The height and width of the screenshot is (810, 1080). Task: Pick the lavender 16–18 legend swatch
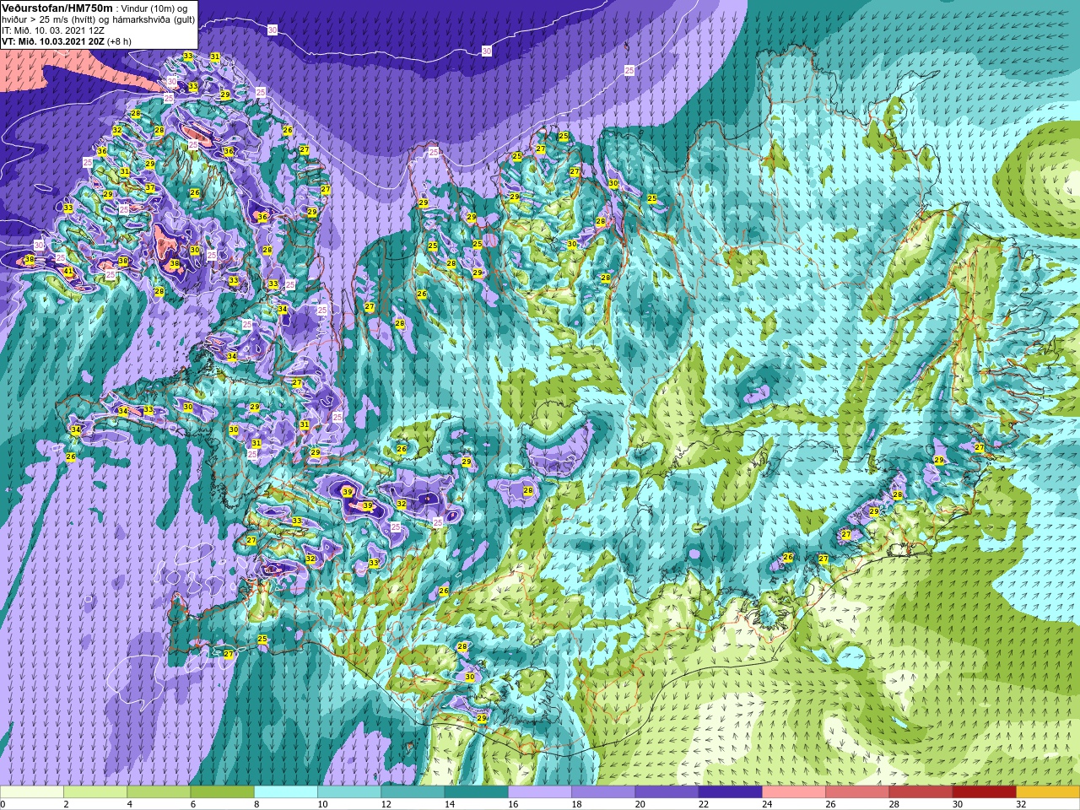point(540,792)
